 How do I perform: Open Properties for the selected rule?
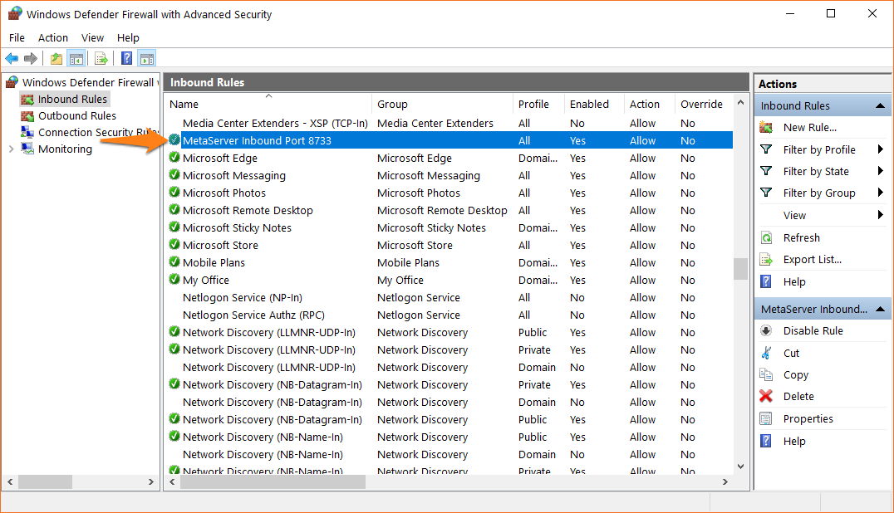click(x=808, y=419)
